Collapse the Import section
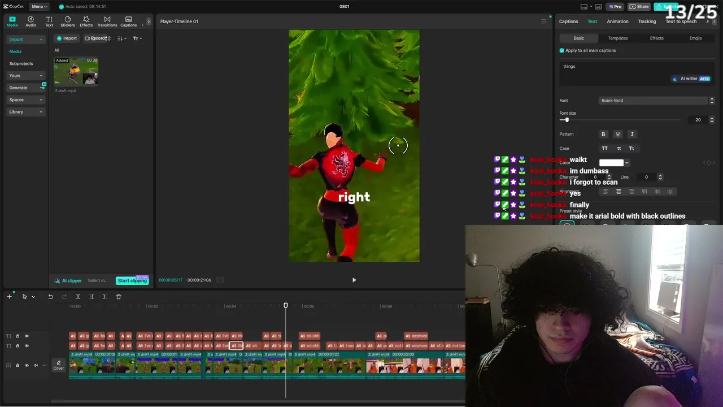This screenshot has height=407, width=723. (25, 40)
